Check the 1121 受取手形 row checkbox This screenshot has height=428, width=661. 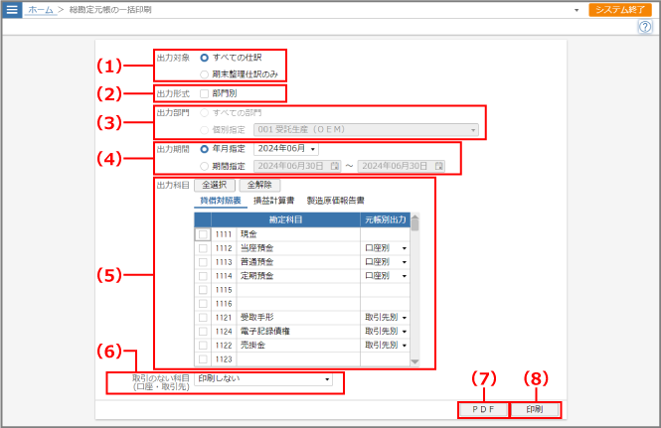(x=203, y=318)
